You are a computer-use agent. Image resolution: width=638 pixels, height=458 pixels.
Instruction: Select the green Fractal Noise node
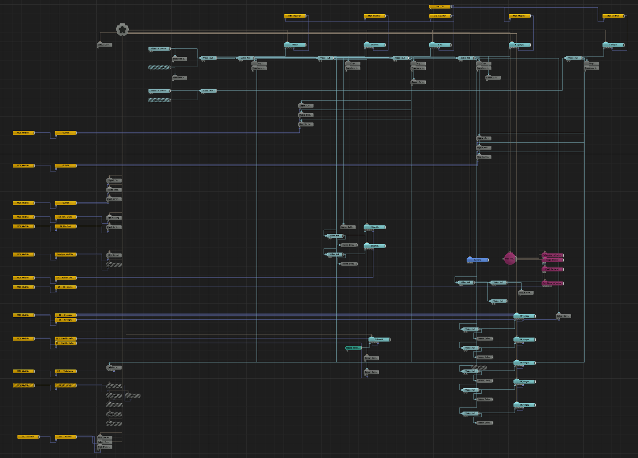353,348
